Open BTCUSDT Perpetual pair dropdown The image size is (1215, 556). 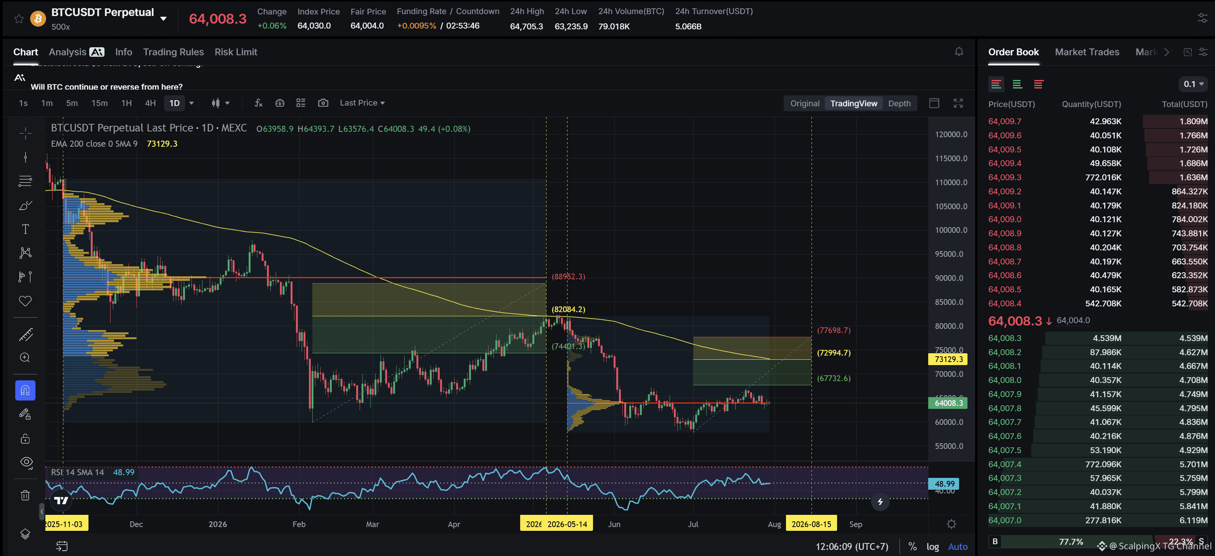(x=164, y=19)
